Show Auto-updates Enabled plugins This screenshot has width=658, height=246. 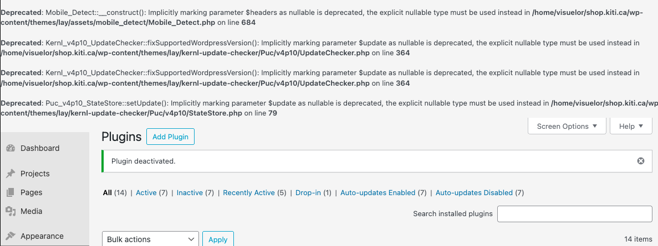[378, 193]
